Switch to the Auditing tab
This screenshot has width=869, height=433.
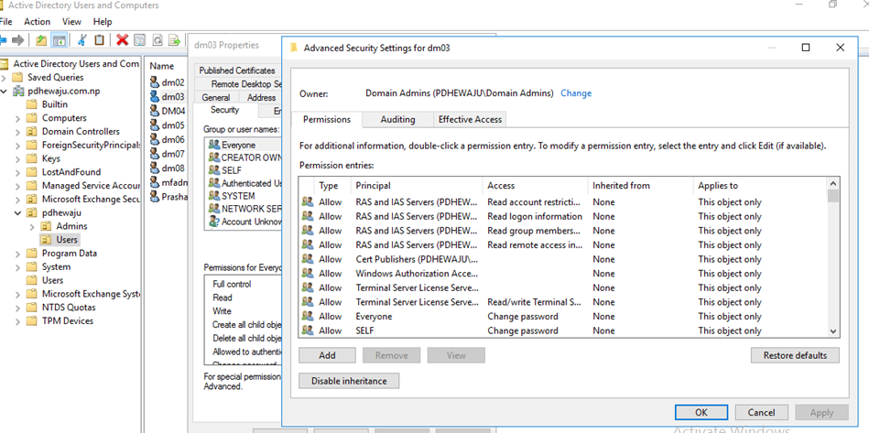(x=397, y=119)
